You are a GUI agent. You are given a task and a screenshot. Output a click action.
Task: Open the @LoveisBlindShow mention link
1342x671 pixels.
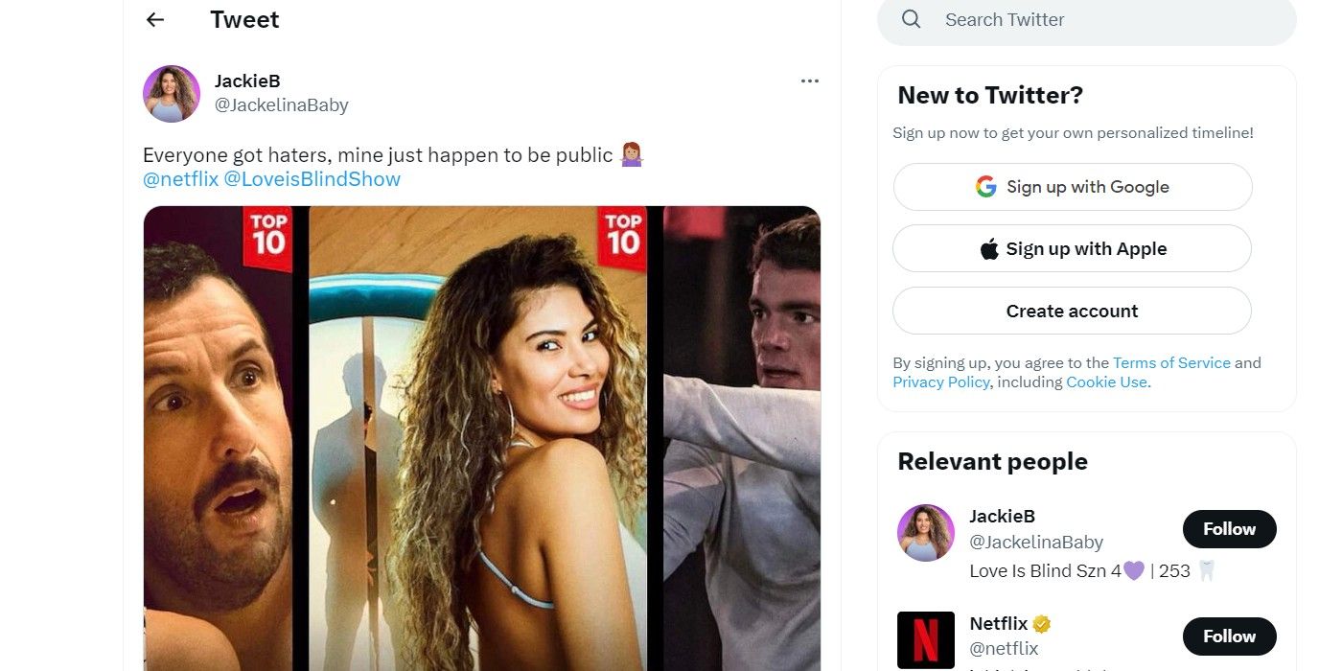click(312, 179)
